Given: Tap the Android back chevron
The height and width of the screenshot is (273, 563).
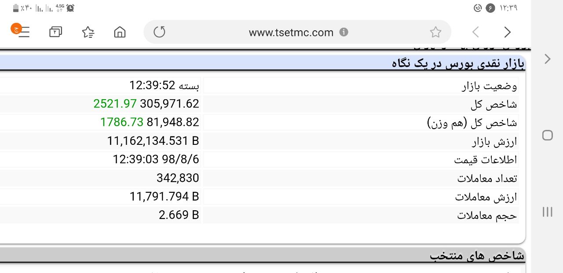Looking at the screenshot, I should 548,59.
